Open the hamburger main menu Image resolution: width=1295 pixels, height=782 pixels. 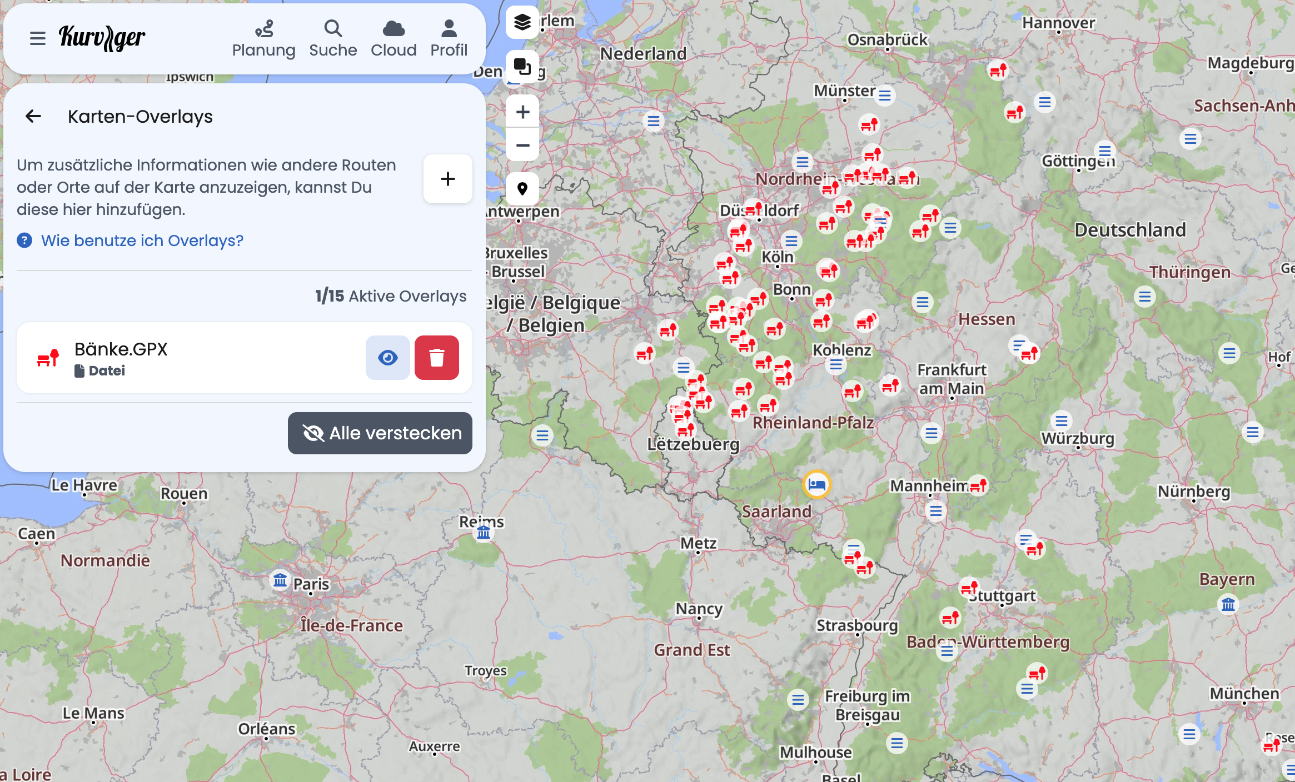[38, 38]
